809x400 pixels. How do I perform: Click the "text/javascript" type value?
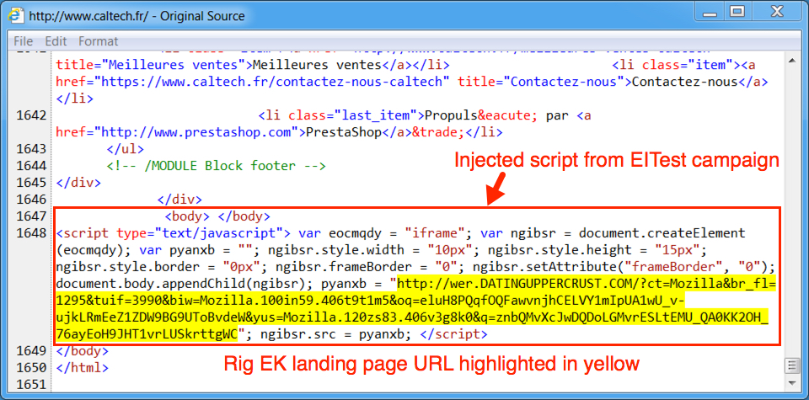coord(222,233)
